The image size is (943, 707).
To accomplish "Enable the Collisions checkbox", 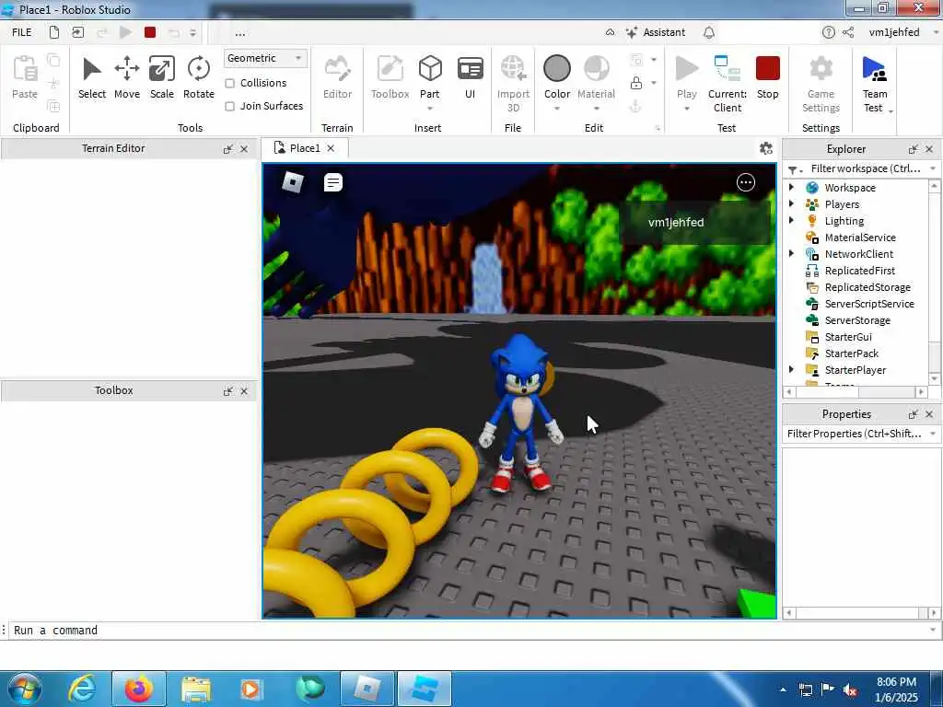I will point(229,83).
